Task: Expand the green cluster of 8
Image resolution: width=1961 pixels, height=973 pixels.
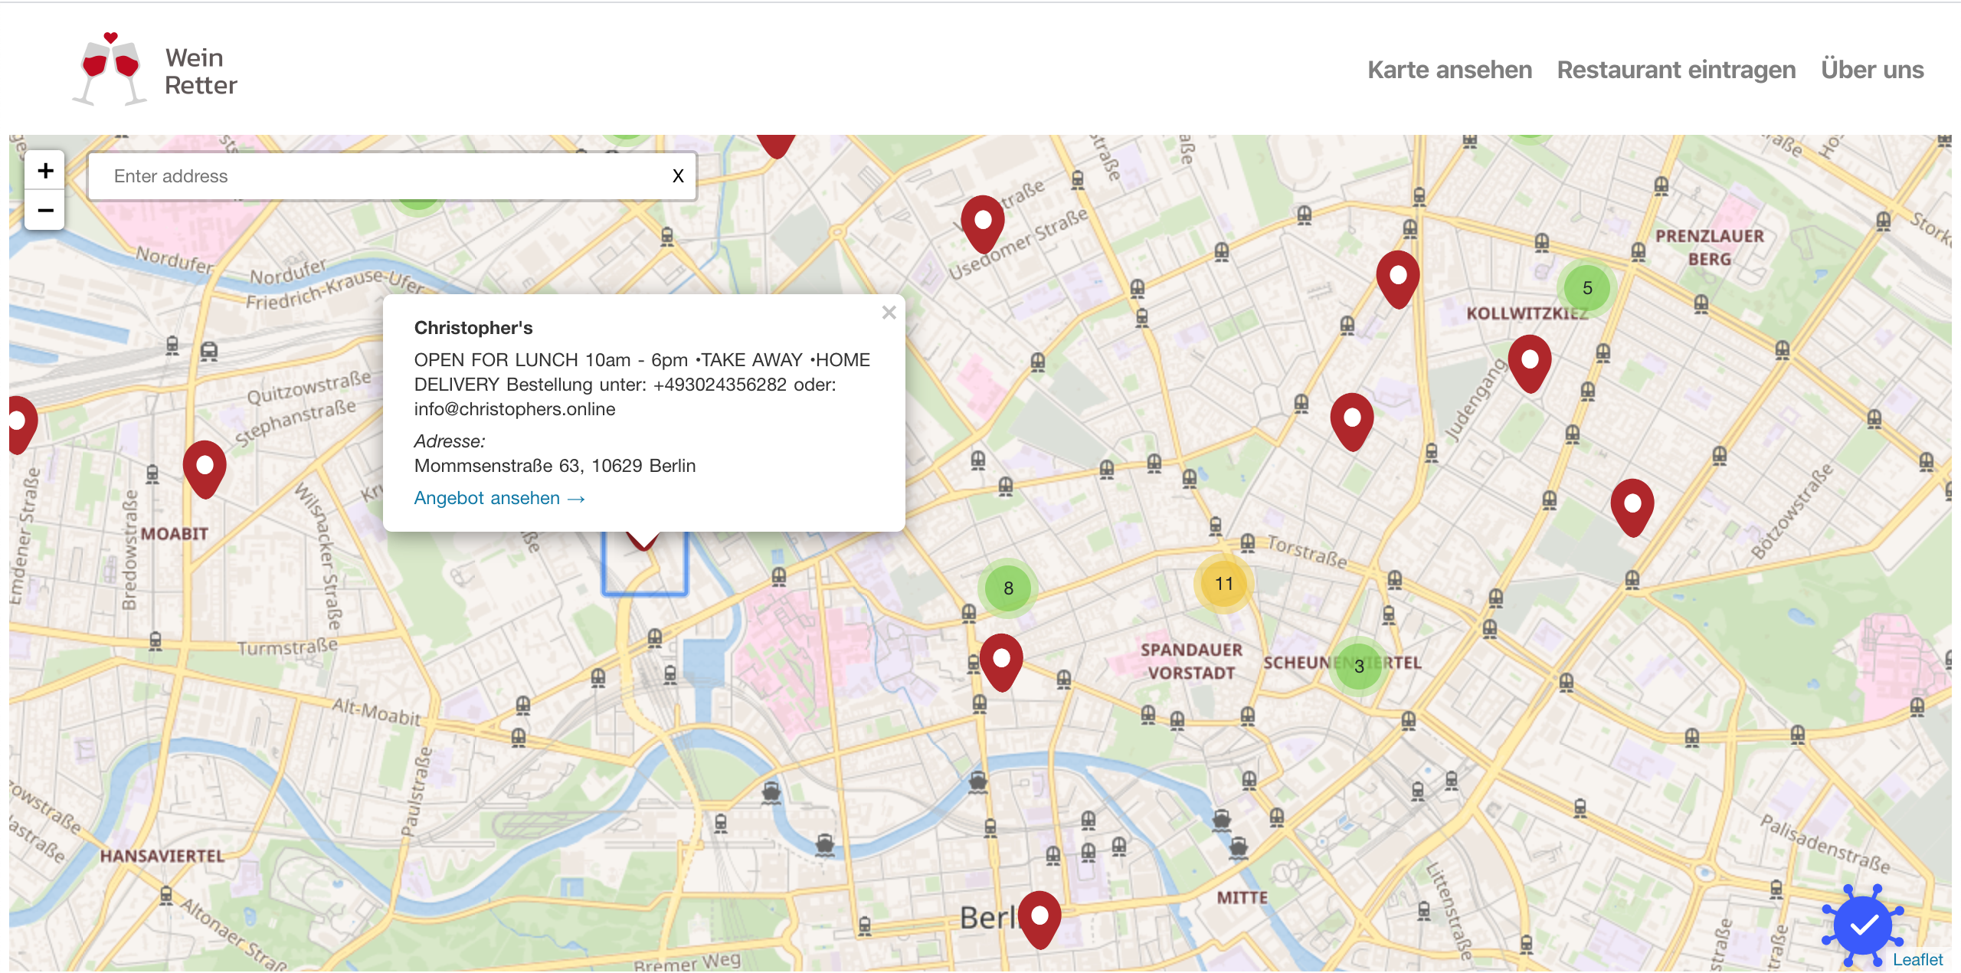Action: 1008,588
